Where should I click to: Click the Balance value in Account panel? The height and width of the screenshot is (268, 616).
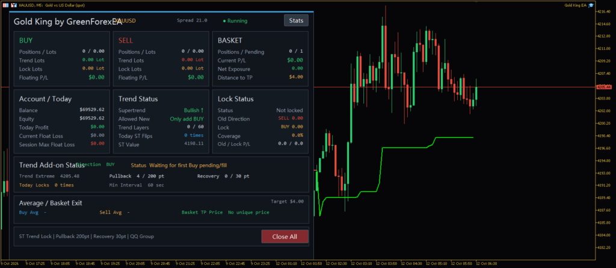pos(92,110)
